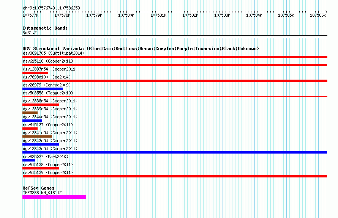338x218 pixels.
Task: Click the 107583k ruler tick label
Action: [222, 15]
